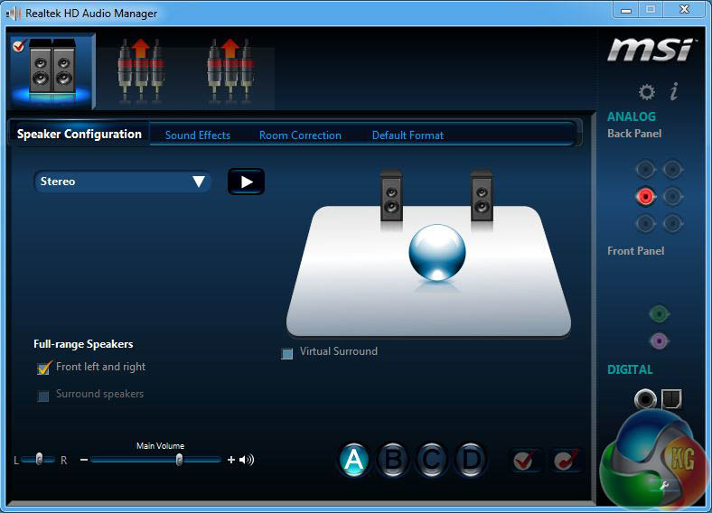Select sound preset D

471,460
